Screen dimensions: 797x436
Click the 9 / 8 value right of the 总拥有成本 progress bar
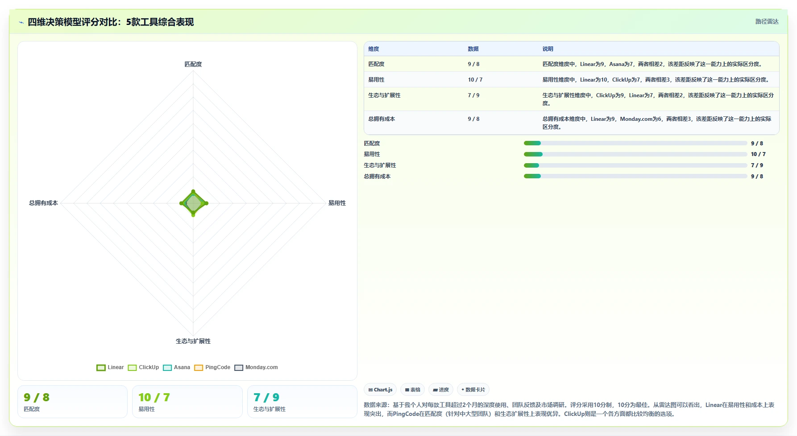point(757,177)
